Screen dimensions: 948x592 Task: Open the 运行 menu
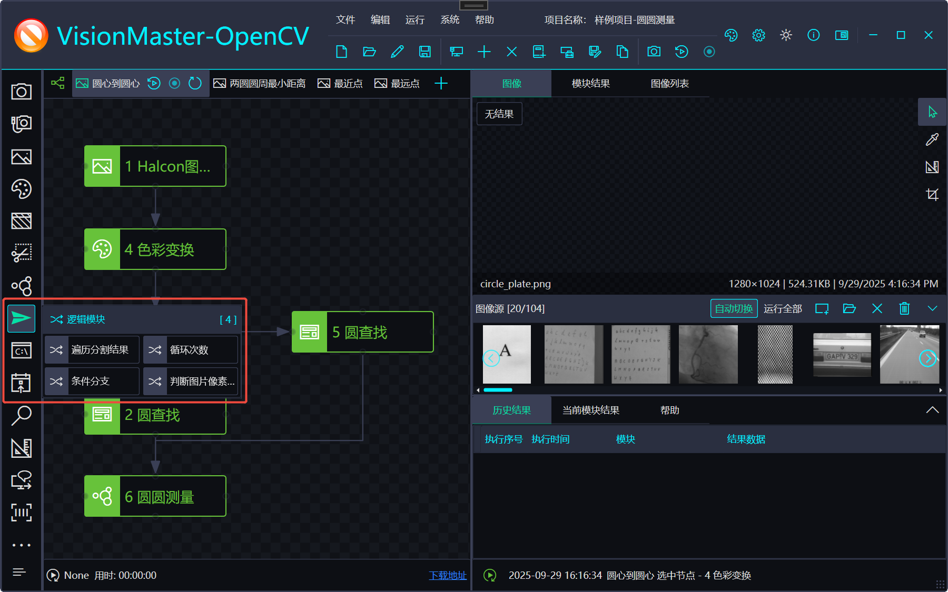[415, 20]
